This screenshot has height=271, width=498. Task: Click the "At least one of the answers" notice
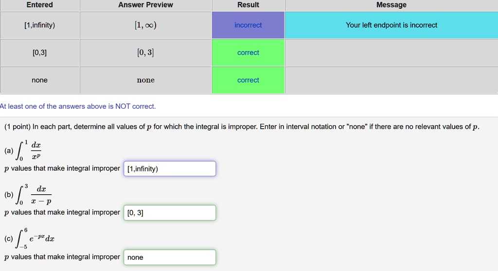[x=78, y=106]
